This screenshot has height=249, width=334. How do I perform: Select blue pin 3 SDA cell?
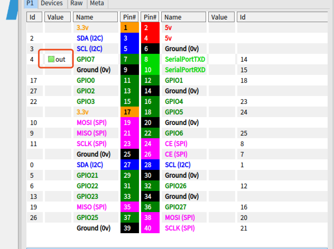tap(129, 38)
